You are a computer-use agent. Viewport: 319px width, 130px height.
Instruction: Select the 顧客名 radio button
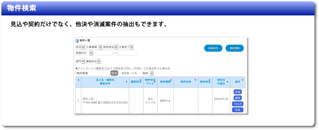click(95, 69)
